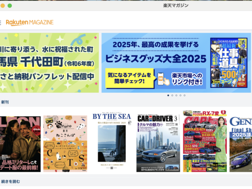Click the green maximize window button
The width and height of the screenshot is (252, 189).
pyautogui.click(x=9, y=5)
